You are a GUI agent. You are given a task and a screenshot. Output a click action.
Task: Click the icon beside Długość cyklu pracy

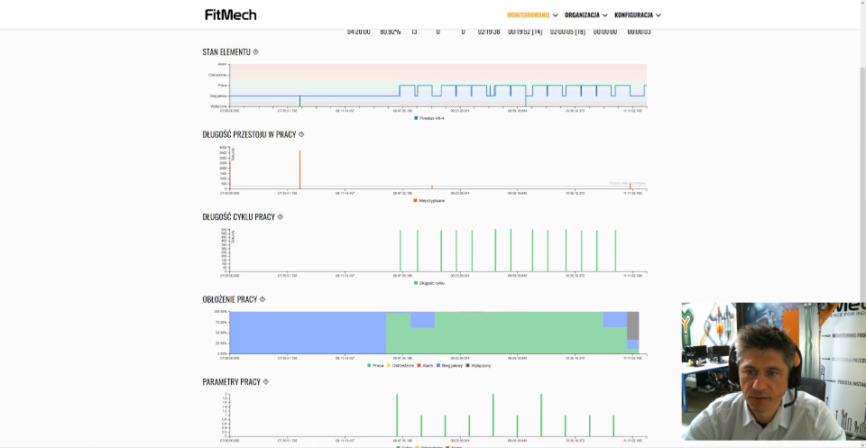280,217
